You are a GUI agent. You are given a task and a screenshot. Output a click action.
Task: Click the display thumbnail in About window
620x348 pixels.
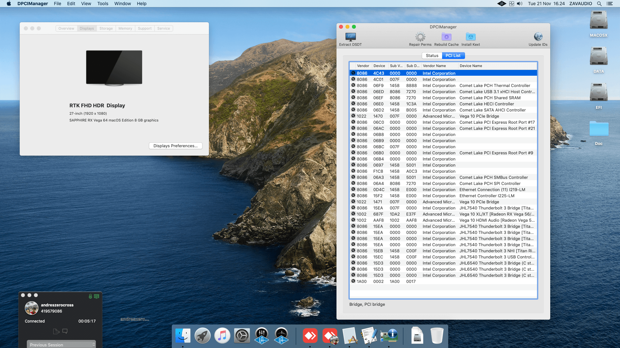(114, 68)
